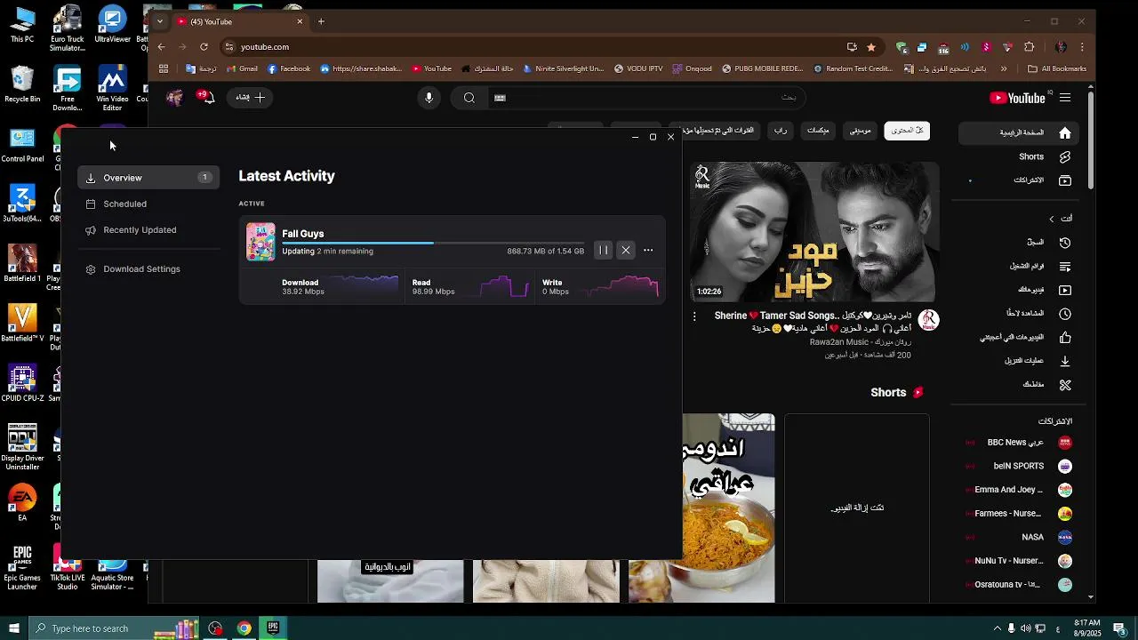Viewport: 1138px width, 640px height.
Task: Go back in Chrome
Action: click(x=161, y=47)
